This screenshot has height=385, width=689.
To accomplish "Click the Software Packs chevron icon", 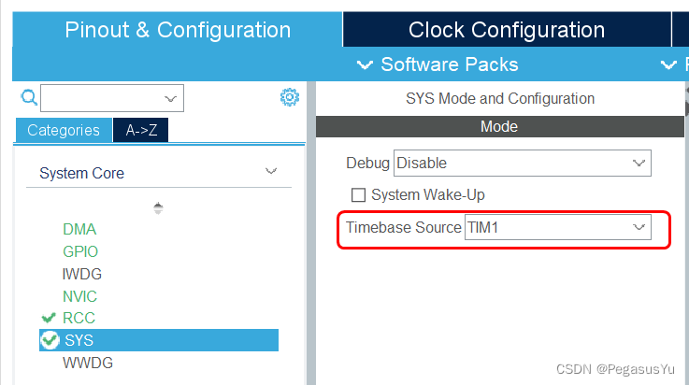I will pyautogui.click(x=366, y=64).
